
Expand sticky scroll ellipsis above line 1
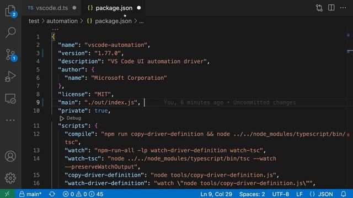click(x=55, y=29)
